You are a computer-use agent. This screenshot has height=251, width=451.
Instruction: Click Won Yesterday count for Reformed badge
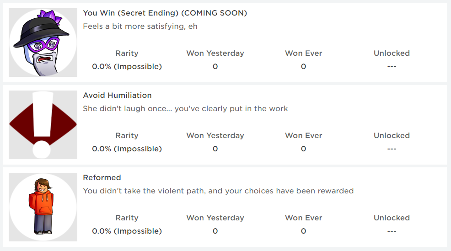click(215, 231)
